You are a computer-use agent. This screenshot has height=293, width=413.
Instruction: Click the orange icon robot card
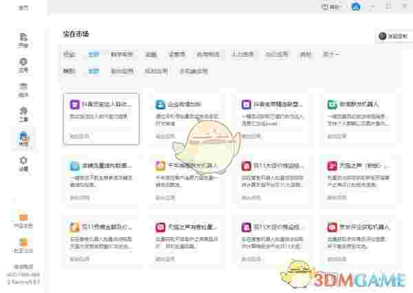pos(160,166)
